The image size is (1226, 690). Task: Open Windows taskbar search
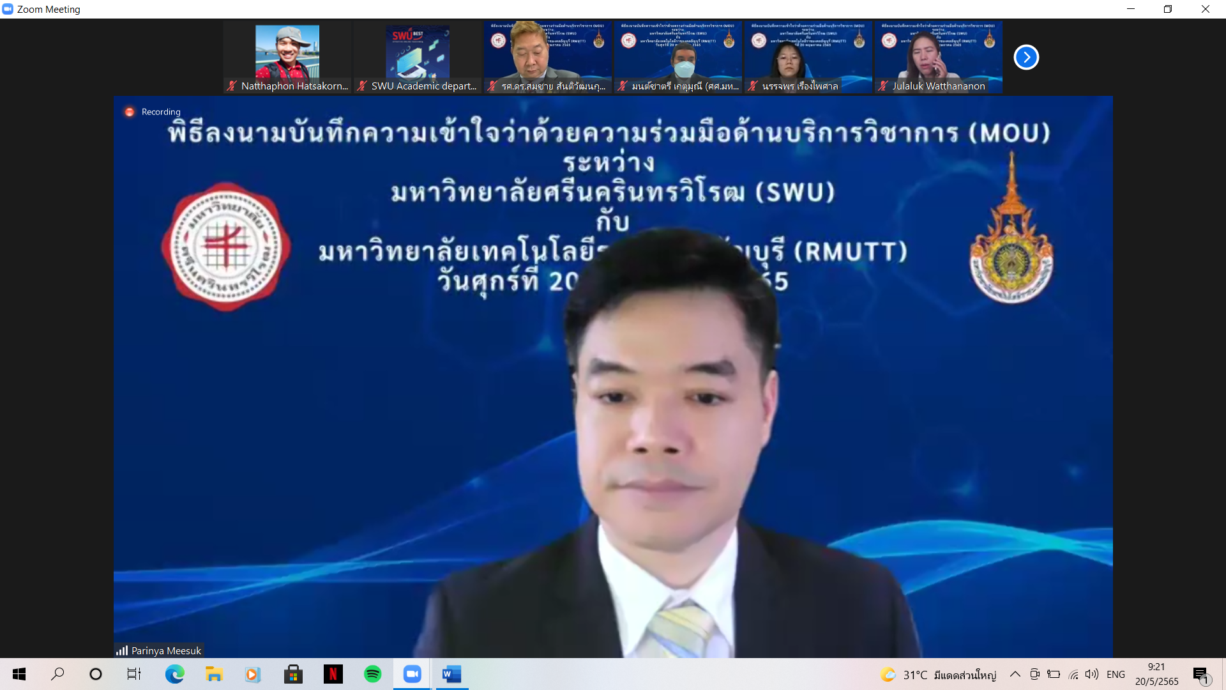(x=57, y=674)
